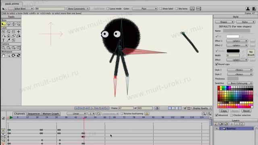The image size is (258, 145).
Task: Click the black Stroke color swatch
Action: 233,51
